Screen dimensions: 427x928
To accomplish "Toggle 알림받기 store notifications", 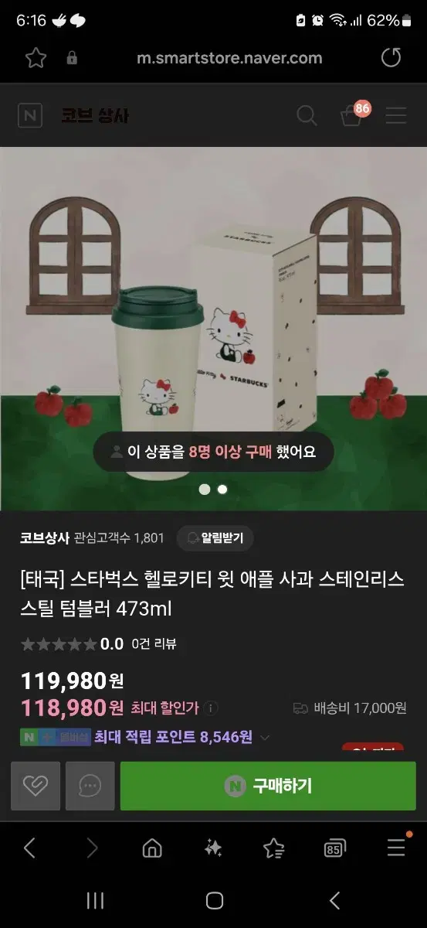I will point(215,538).
